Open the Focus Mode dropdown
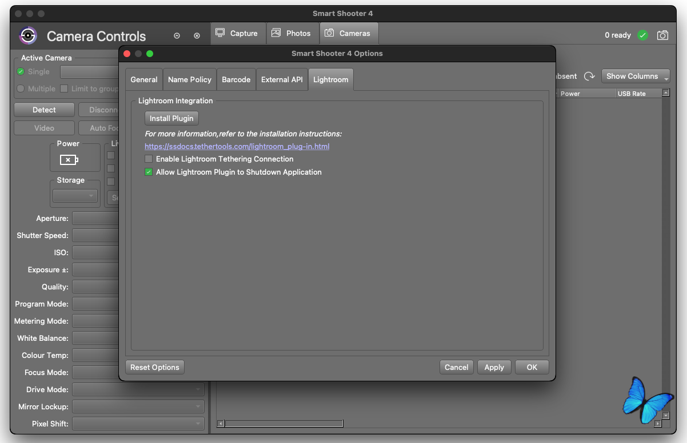Screen dimensions: 687x443 [95, 372]
